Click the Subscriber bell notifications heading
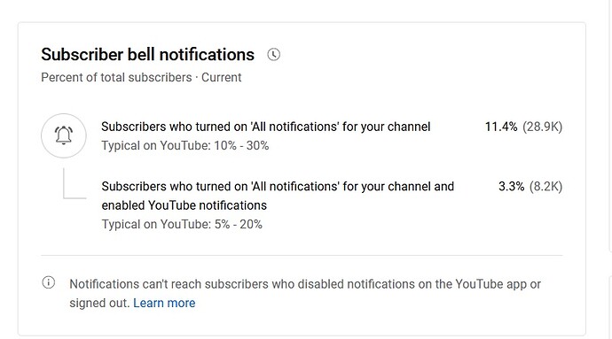Viewport: 612px width, 339px height. click(x=147, y=55)
